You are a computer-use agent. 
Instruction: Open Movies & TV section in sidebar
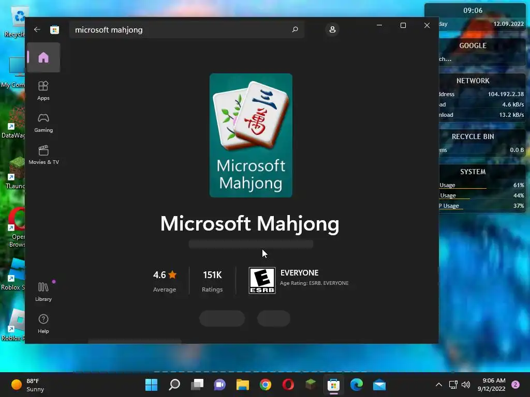click(43, 155)
